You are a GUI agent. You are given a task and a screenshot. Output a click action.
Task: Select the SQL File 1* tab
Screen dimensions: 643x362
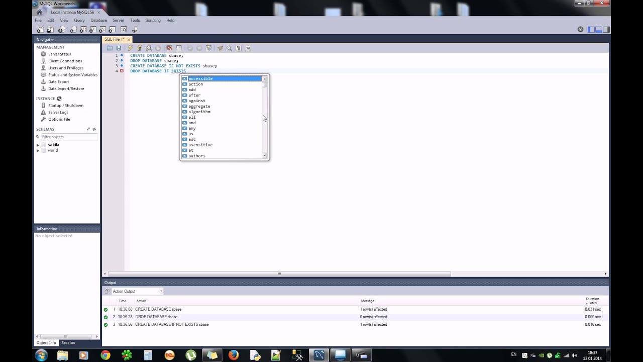[114, 39]
